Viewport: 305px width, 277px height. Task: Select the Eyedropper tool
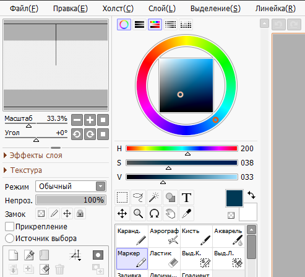pos(186,213)
